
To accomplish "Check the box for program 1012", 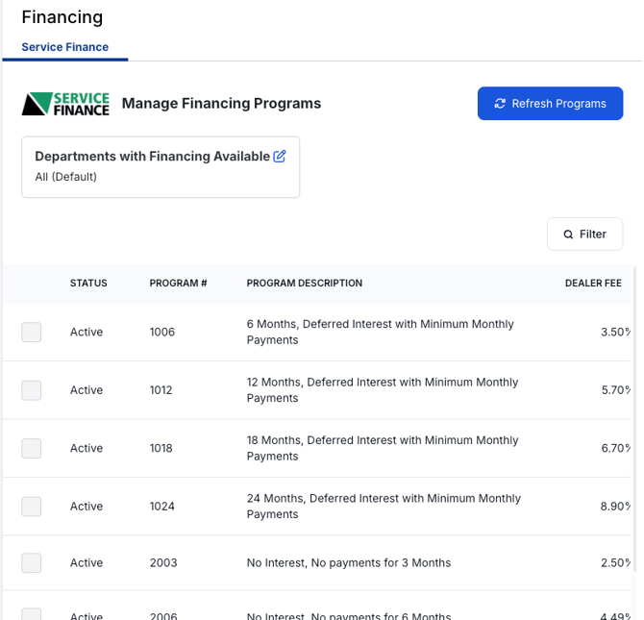I will (x=31, y=390).
